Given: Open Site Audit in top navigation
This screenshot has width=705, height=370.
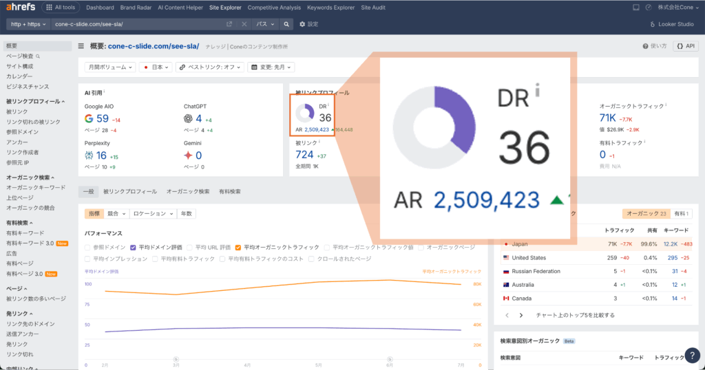Looking at the screenshot, I should (373, 8).
